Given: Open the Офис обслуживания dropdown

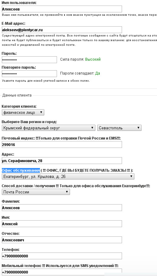Looking at the screenshot, I should click(68, 176).
